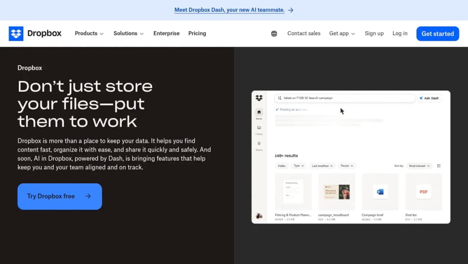Click the "Don't just store your files" headline
This screenshot has height=264, width=468.
tap(85, 104)
